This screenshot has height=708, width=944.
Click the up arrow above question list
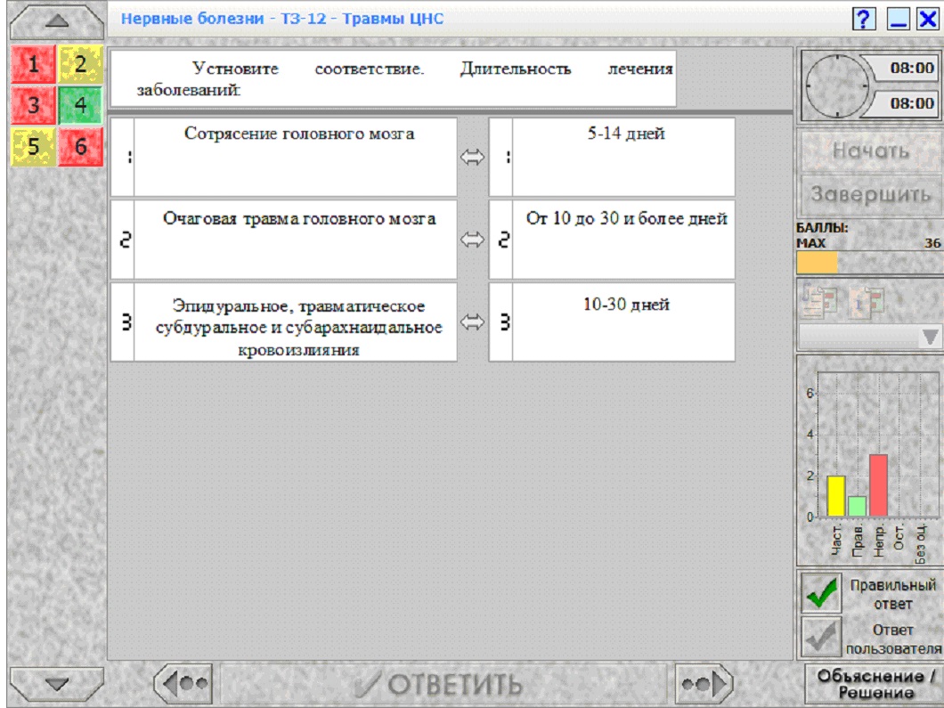coord(57,21)
